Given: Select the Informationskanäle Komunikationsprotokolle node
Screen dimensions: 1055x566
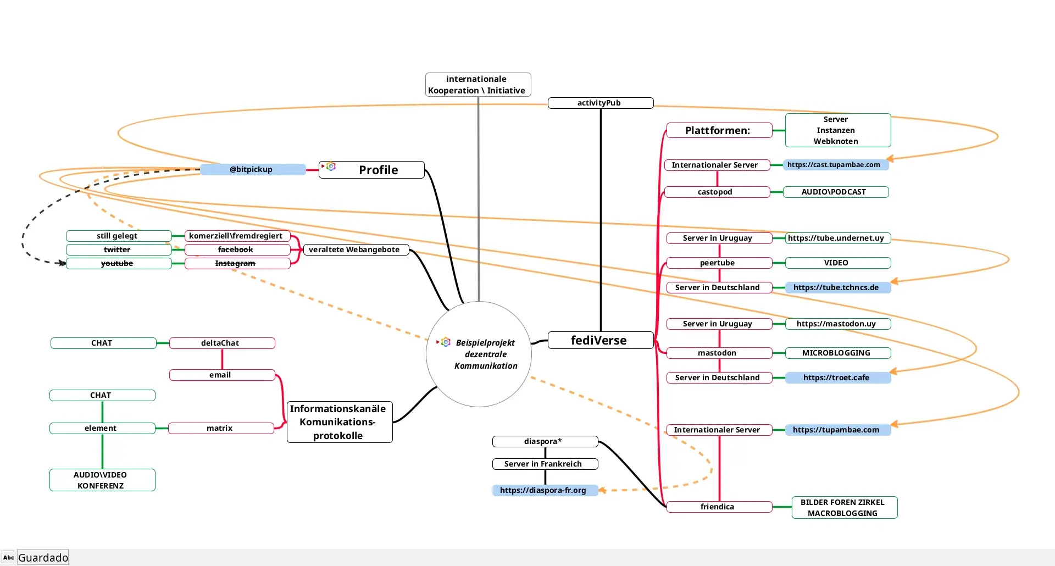Looking at the screenshot, I should point(338,422).
